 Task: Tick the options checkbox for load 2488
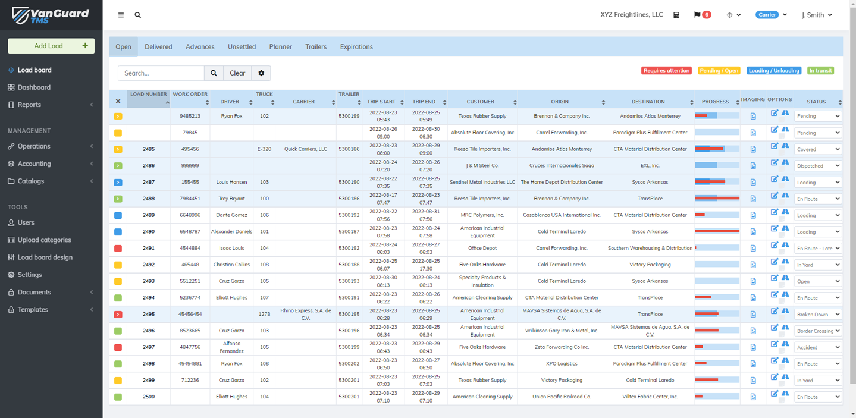(781, 203)
